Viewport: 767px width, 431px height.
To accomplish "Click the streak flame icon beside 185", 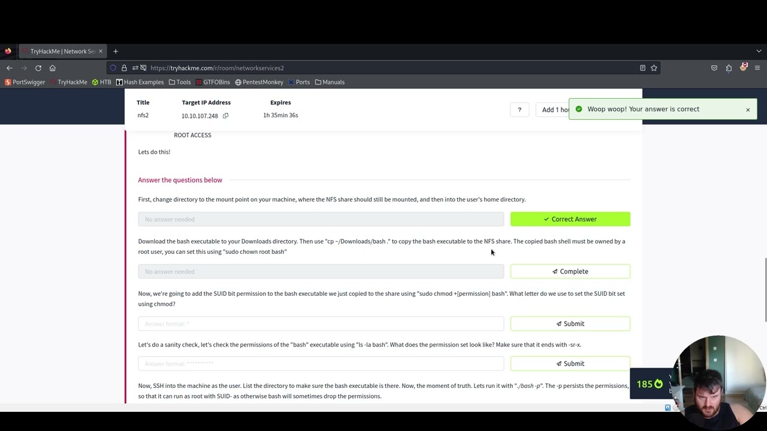I will [659, 384].
